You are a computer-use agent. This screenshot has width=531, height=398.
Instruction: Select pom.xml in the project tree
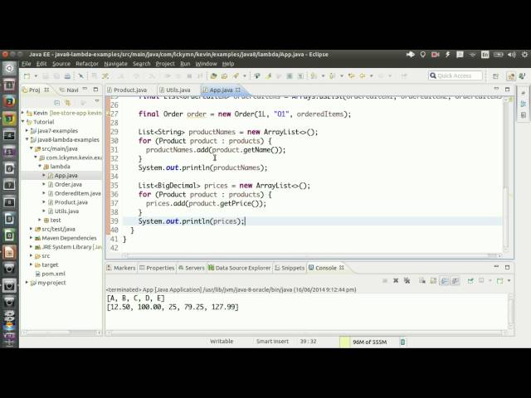[x=50, y=274]
